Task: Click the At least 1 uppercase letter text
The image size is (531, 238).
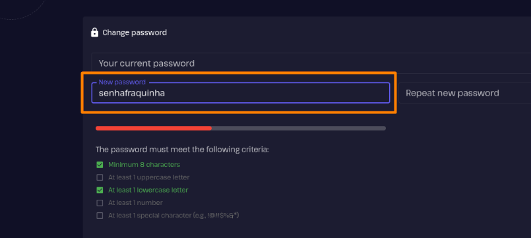Action: (148, 177)
